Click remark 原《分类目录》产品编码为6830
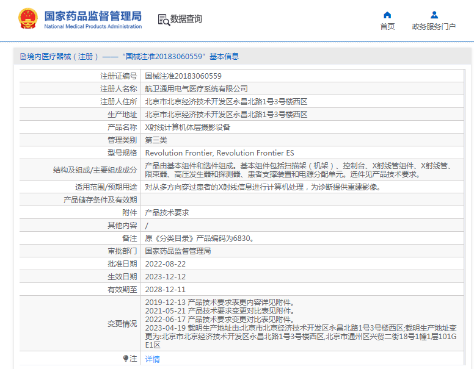This screenshot has height=369, width=474. click(199, 238)
